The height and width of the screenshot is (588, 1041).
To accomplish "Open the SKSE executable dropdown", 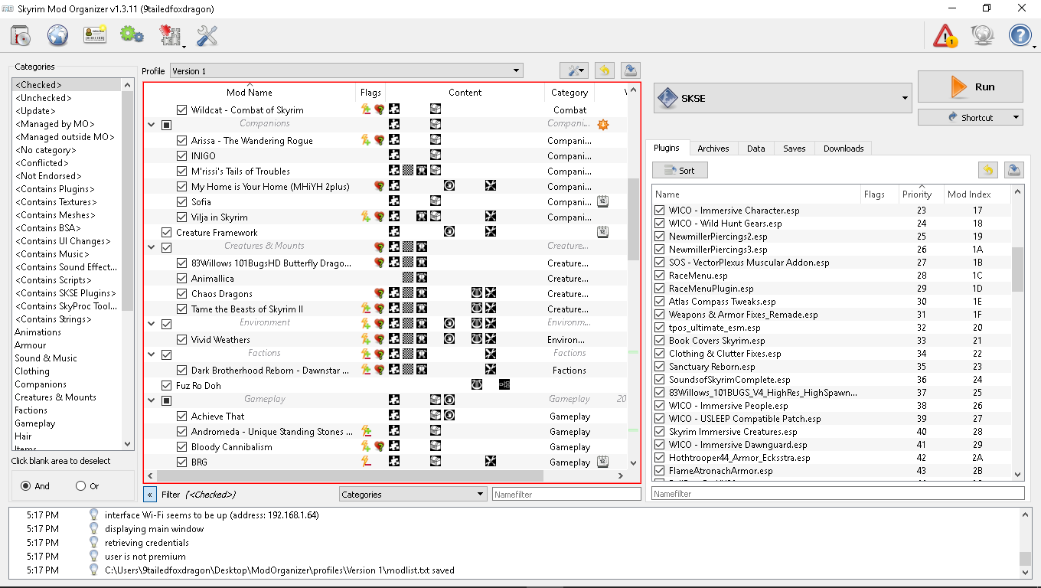I will tap(782, 98).
